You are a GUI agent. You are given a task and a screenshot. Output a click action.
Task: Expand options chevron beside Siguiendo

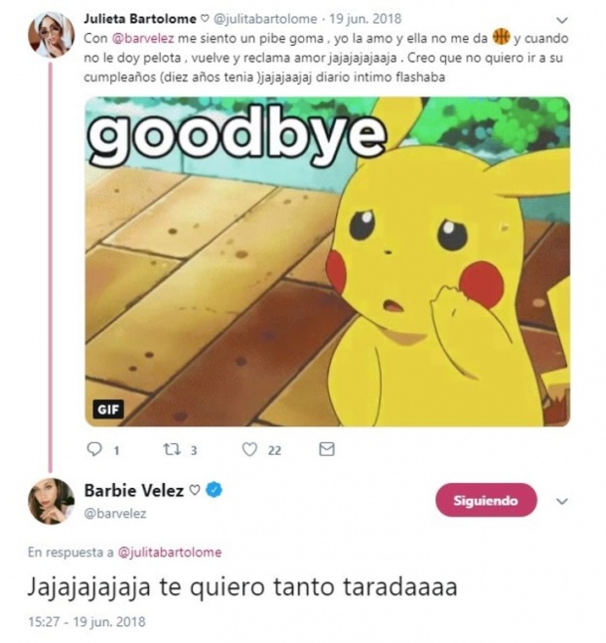[x=561, y=501]
